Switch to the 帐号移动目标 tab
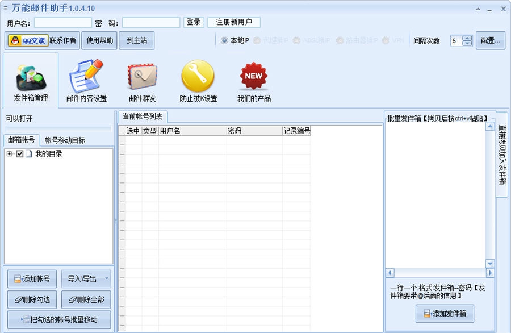 (64, 141)
